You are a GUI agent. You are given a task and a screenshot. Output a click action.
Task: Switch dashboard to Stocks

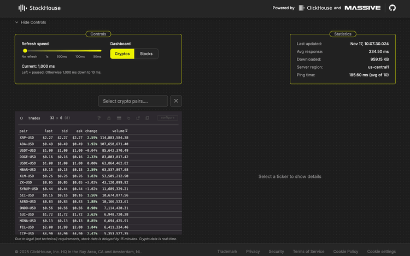(x=147, y=53)
